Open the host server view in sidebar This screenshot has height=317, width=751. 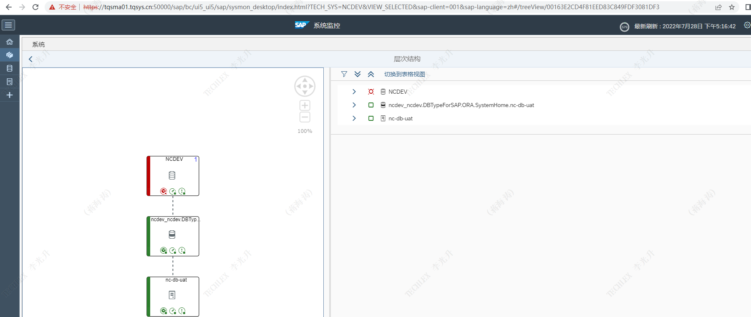(10, 82)
